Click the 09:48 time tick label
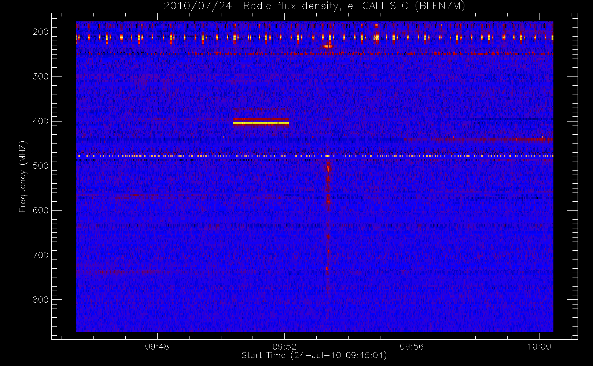The image size is (593, 366). [157, 347]
